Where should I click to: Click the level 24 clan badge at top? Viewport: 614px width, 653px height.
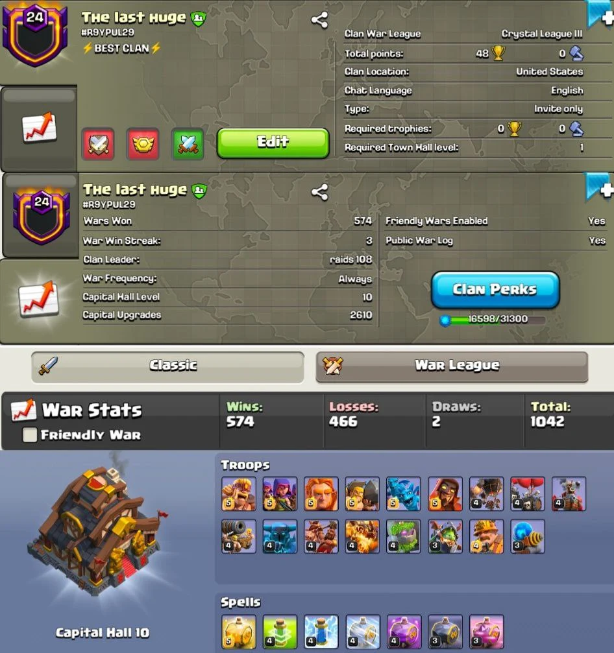point(35,34)
